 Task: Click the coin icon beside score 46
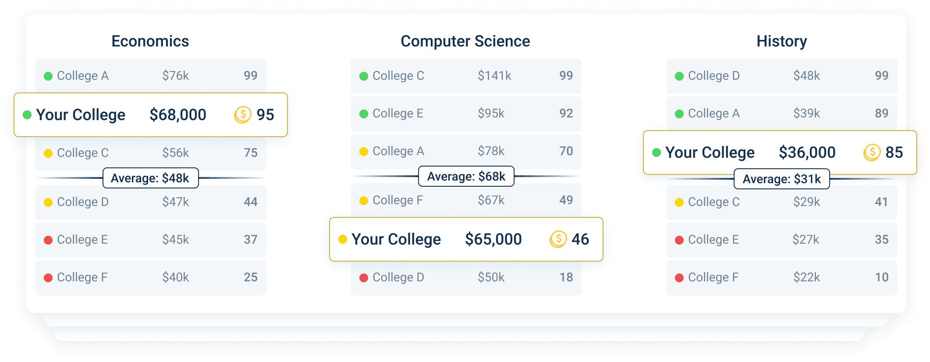tap(558, 239)
